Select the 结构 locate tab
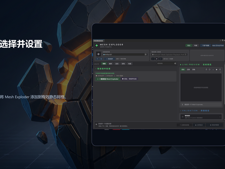Screen dimensions: 225x169 (123, 64)
